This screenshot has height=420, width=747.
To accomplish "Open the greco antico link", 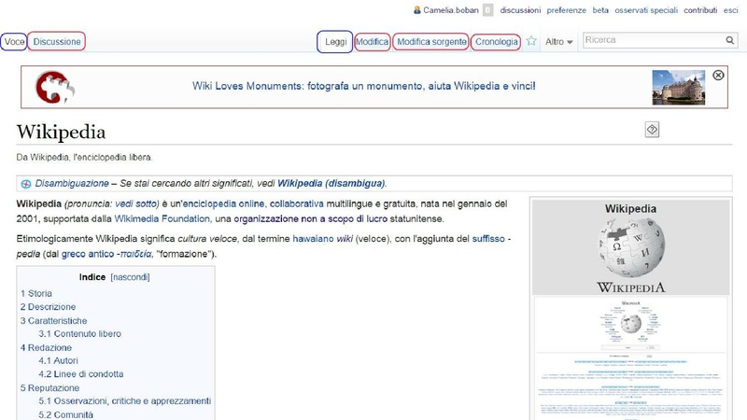I will 88,254.
